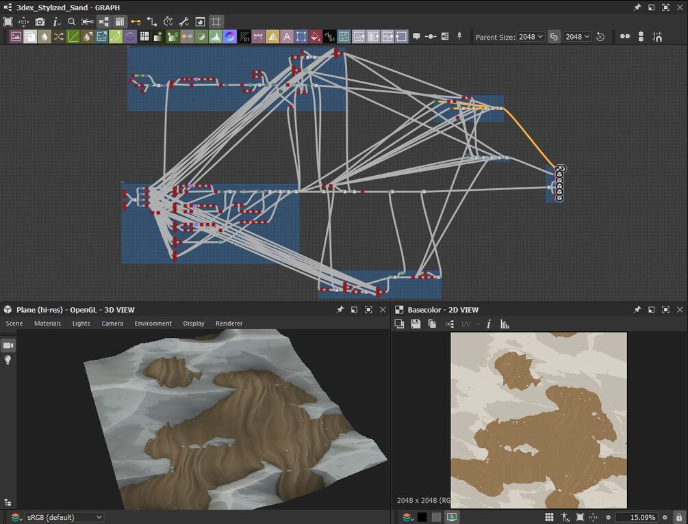The image size is (688, 524).
Task: Click the 15.09% zoom percentage field
Action: point(636,517)
